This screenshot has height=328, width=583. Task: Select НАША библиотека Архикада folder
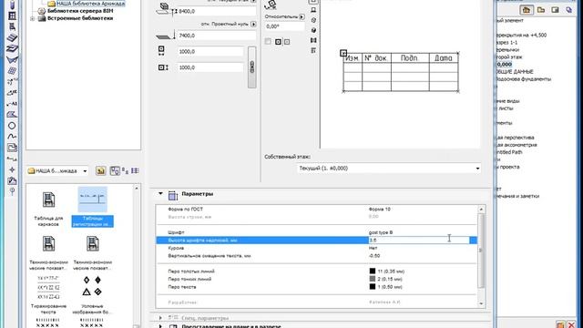coord(91,4)
